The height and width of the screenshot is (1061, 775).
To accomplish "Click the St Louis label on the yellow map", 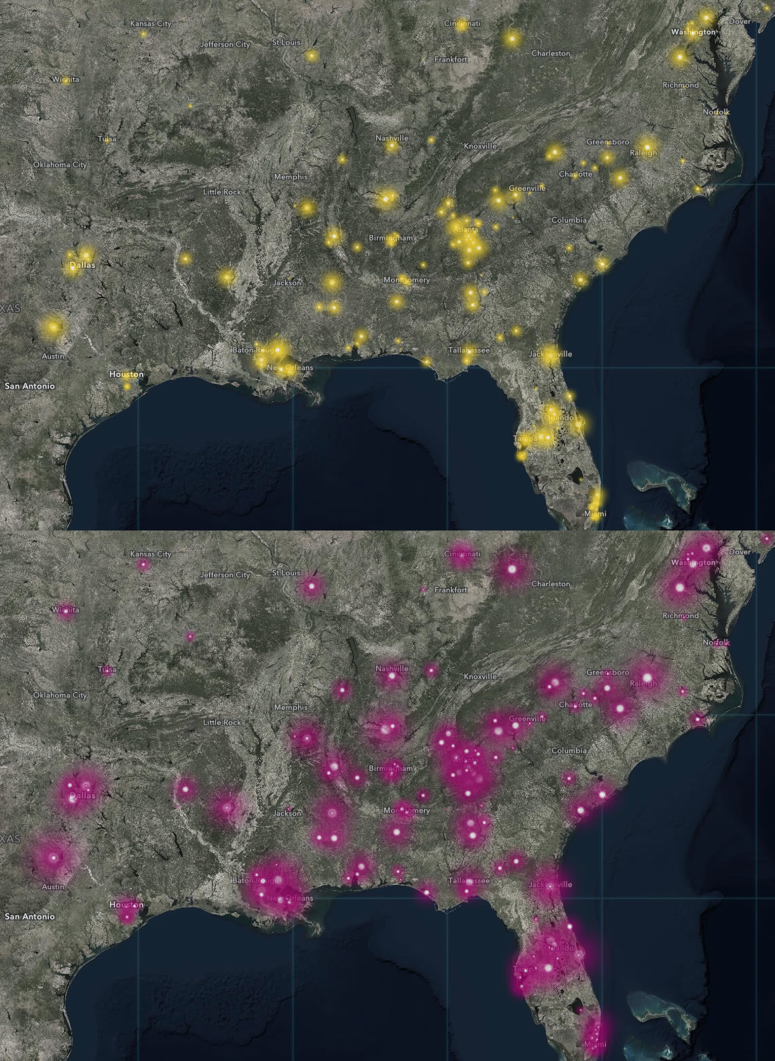I will (286, 42).
